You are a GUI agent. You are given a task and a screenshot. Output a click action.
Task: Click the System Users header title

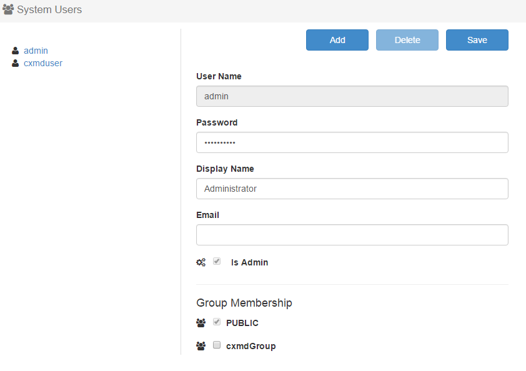[49, 10]
